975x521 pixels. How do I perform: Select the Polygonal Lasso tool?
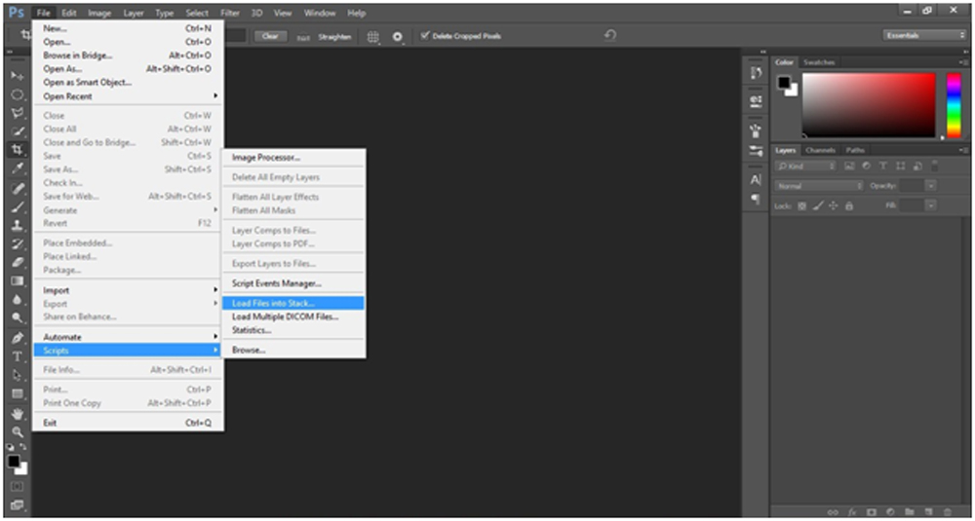pos(18,114)
